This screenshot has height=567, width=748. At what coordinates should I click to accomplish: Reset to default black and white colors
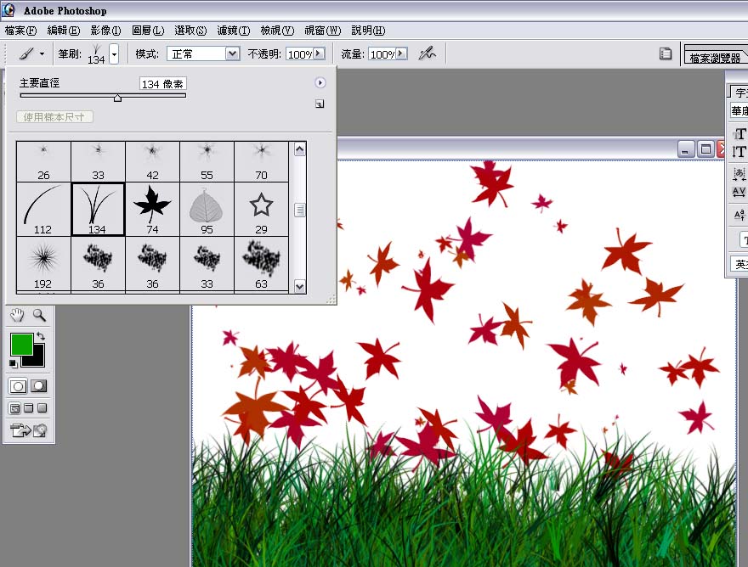[x=13, y=363]
